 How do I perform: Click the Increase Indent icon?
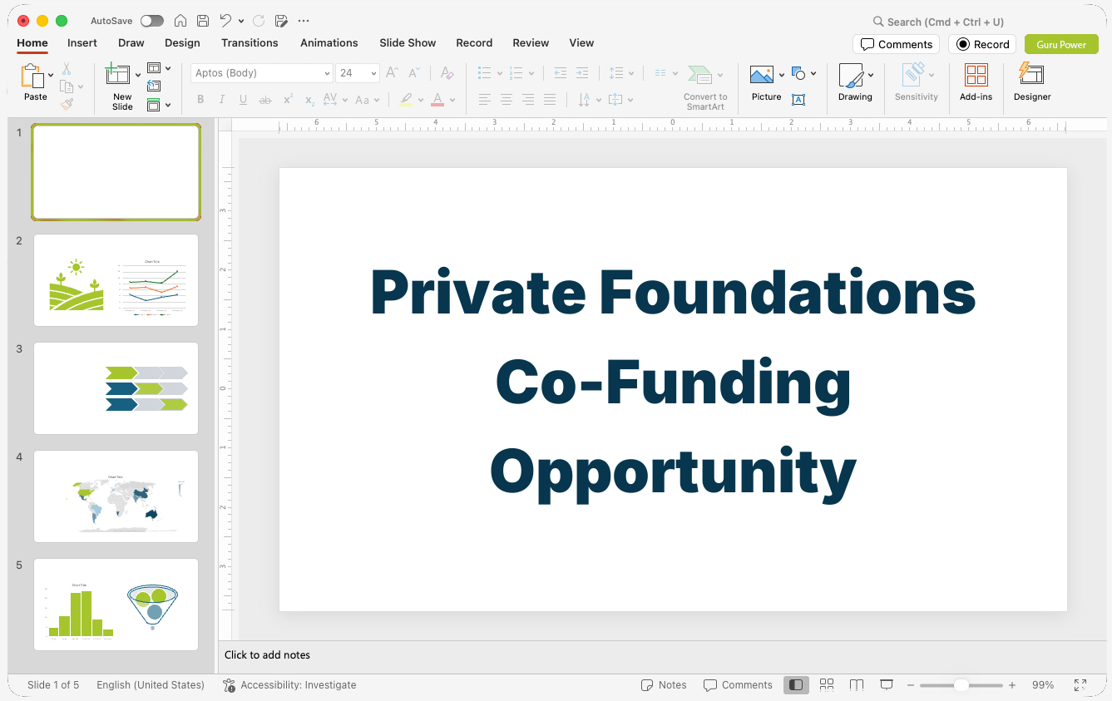click(582, 73)
